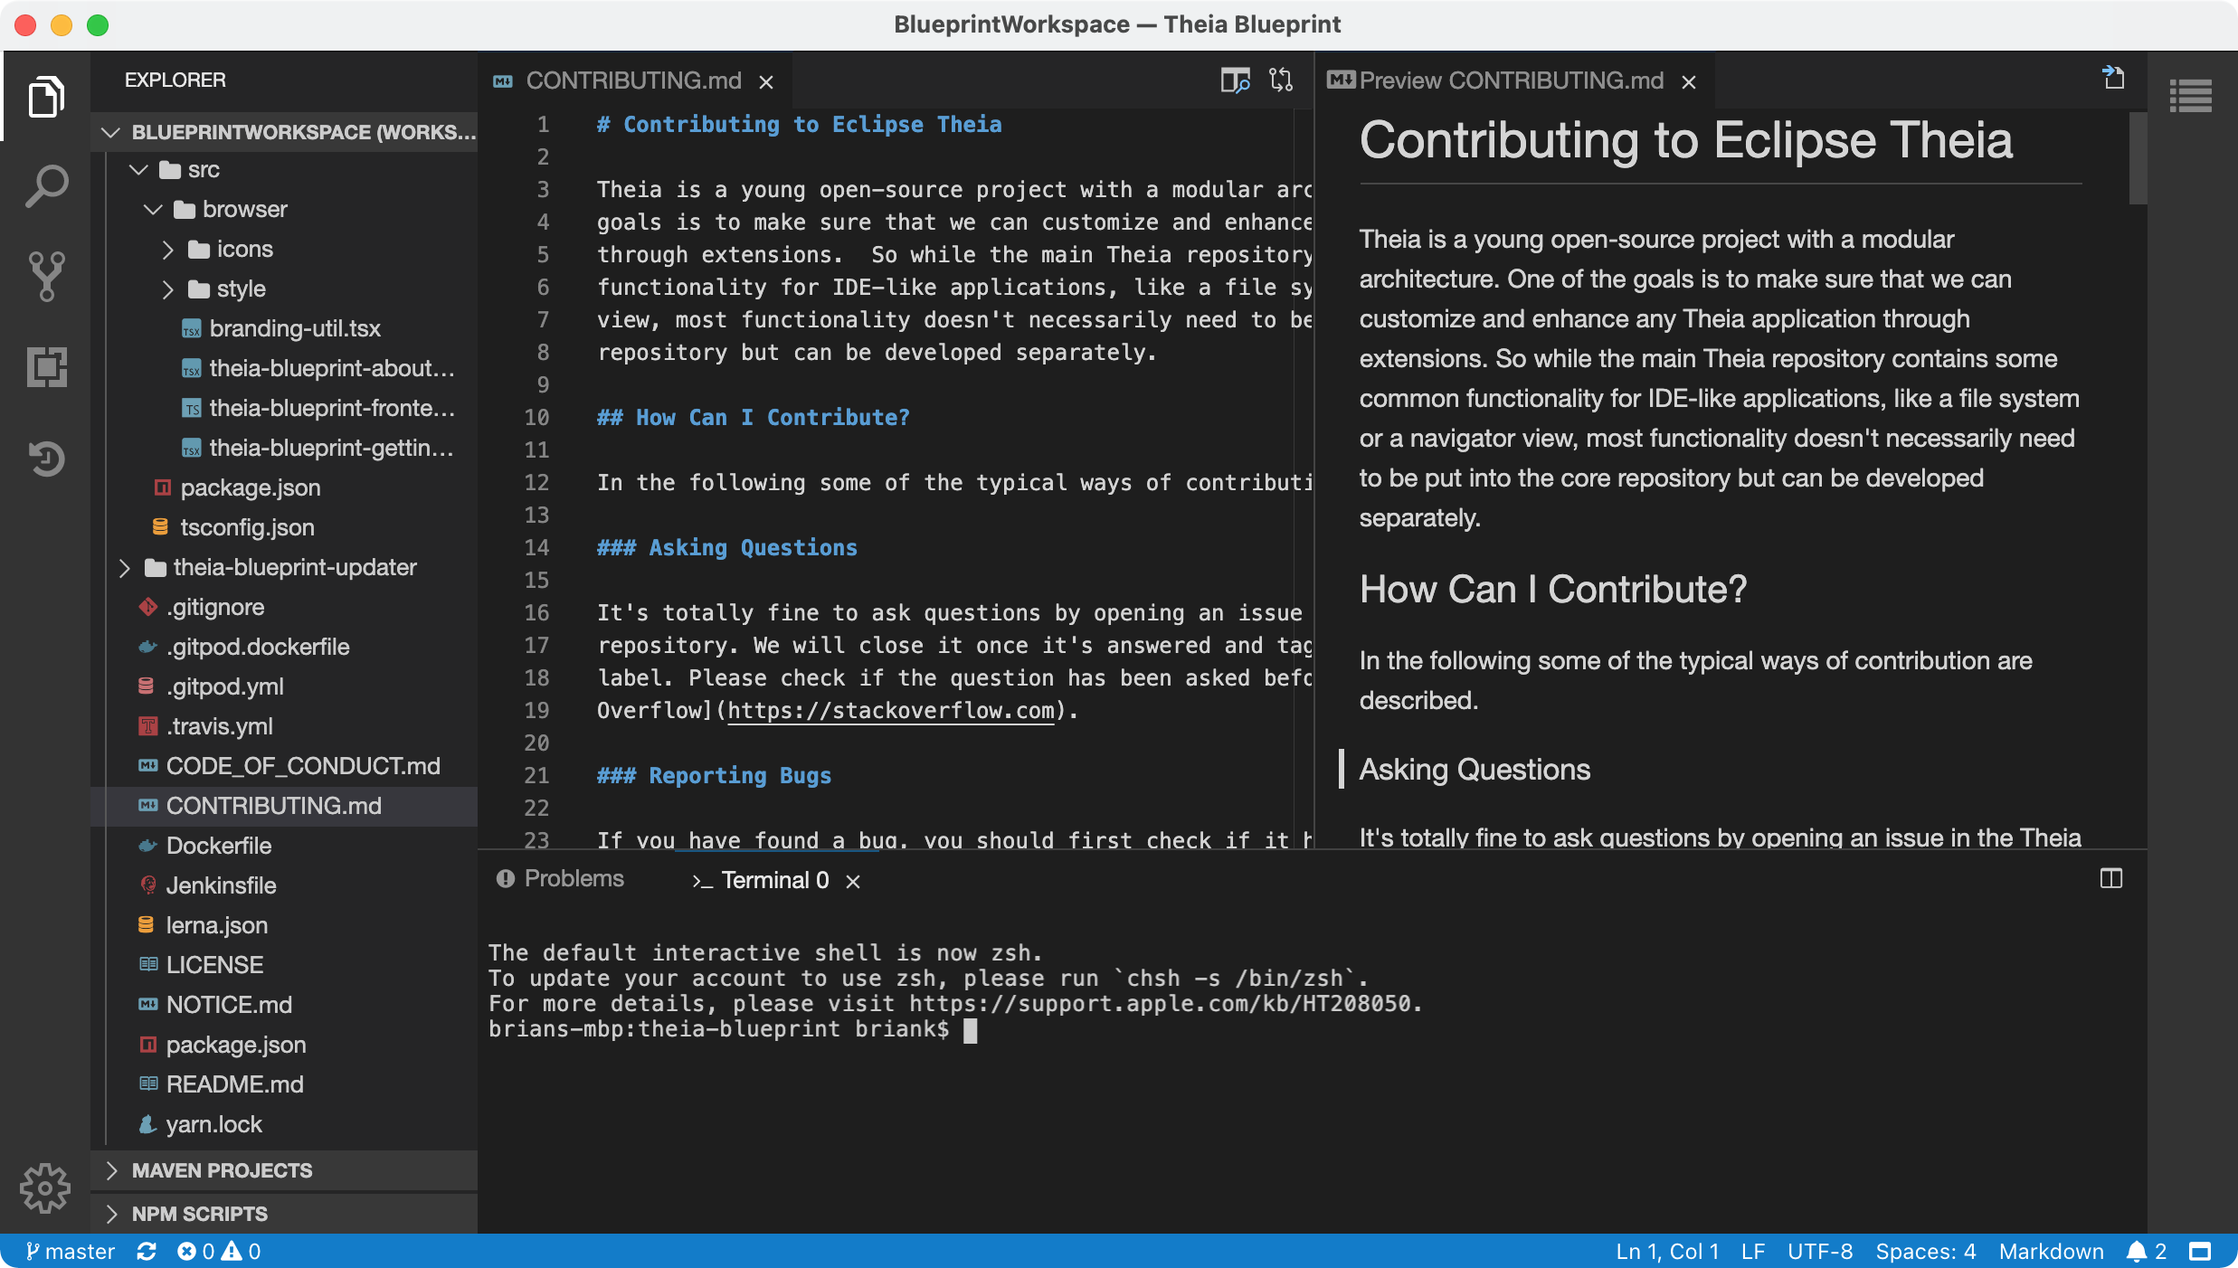Open the Settings gear icon
The height and width of the screenshot is (1268, 2238).
(x=45, y=1188)
